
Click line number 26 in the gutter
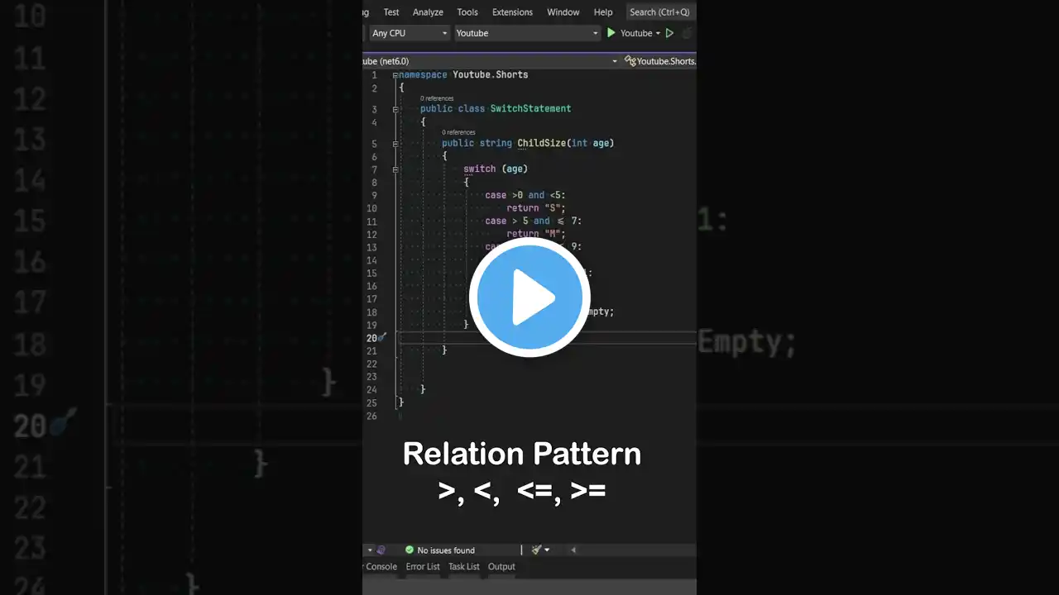click(371, 416)
